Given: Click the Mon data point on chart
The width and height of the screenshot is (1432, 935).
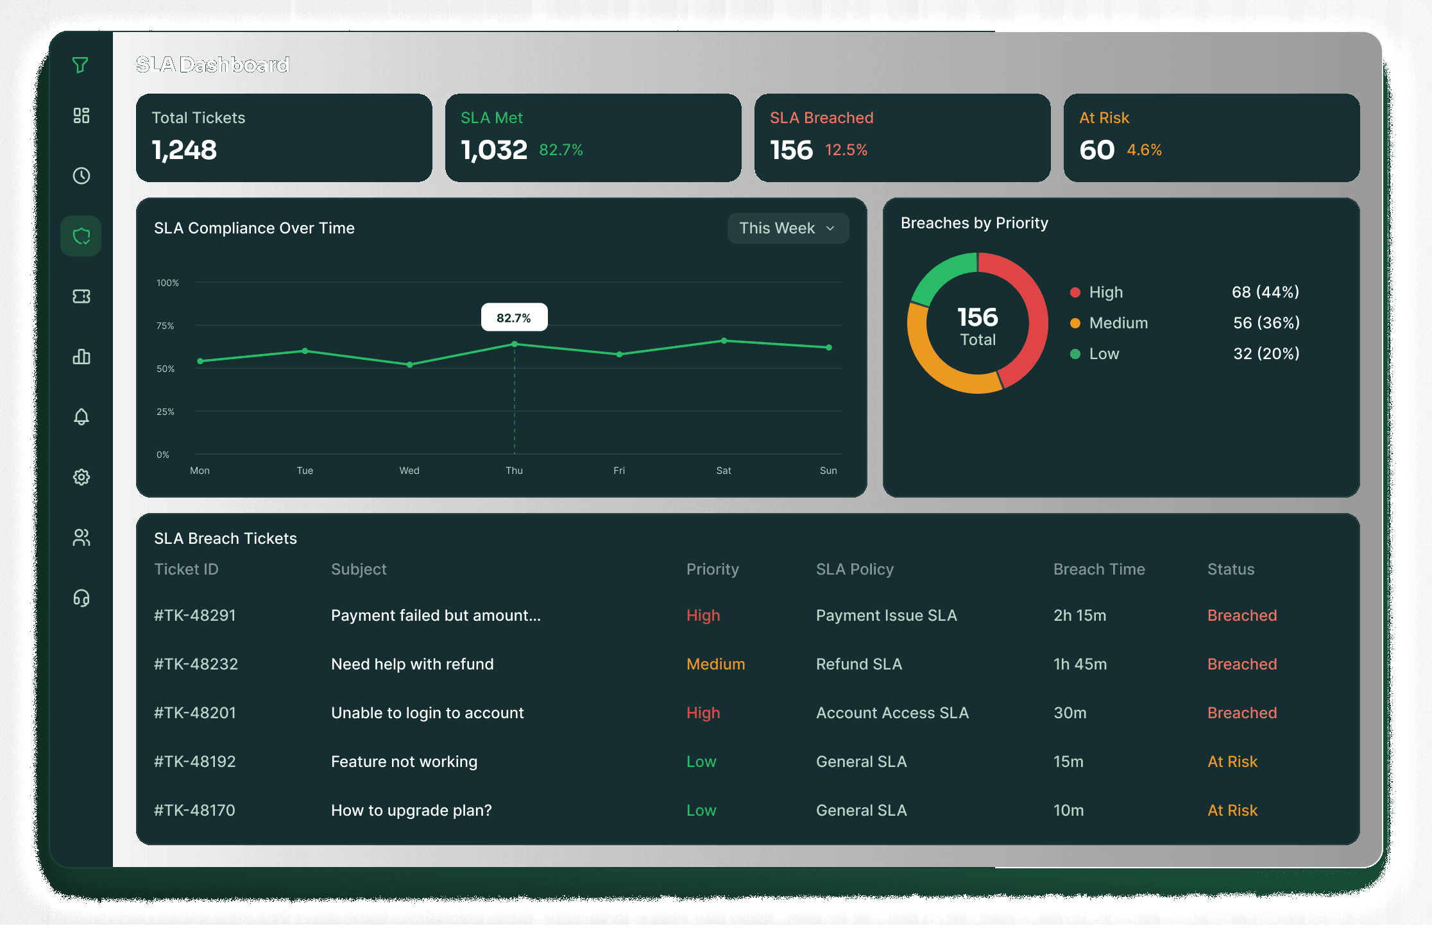Looking at the screenshot, I should pyautogui.click(x=200, y=361).
